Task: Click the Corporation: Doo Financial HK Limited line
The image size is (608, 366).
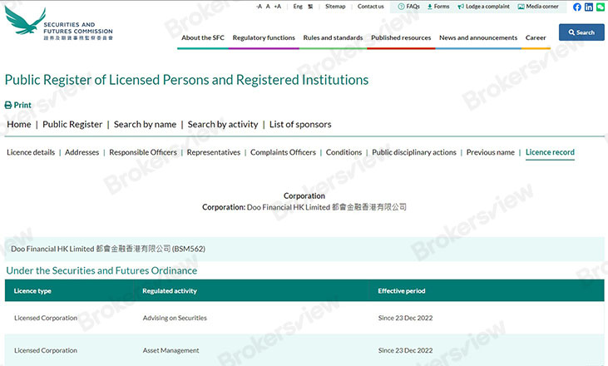Action: tap(304, 207)
